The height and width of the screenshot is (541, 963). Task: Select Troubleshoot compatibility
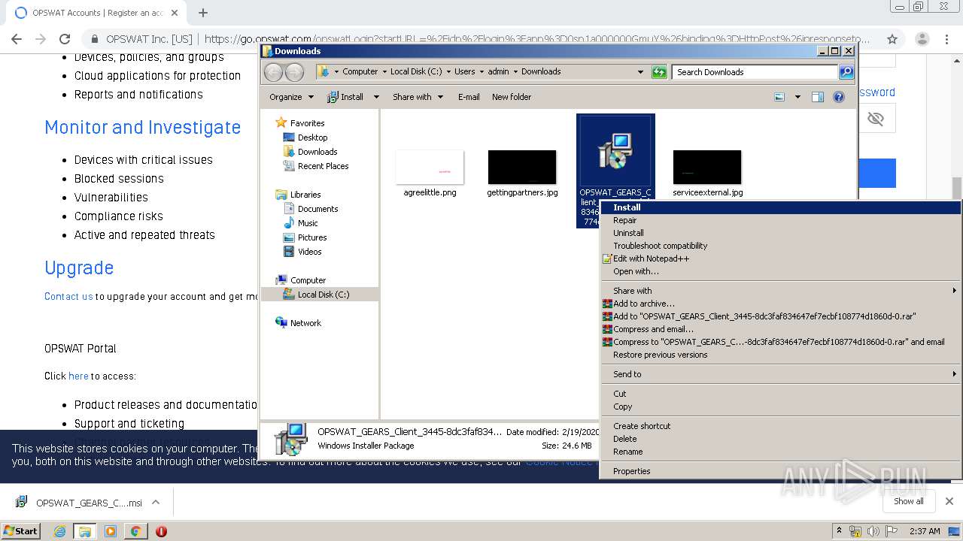click(781, 246)
